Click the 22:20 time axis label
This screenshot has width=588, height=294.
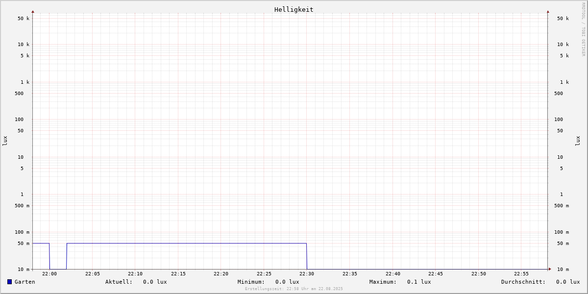(221, 274)
